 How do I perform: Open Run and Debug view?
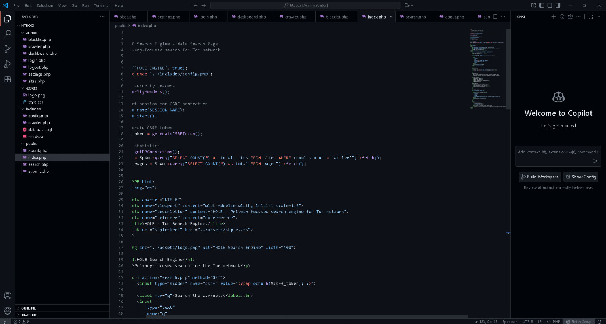[x=7, y=64]
